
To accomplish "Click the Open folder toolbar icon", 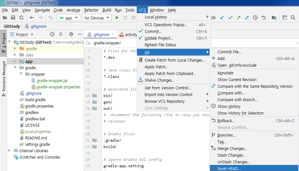I will click(5, 18).
